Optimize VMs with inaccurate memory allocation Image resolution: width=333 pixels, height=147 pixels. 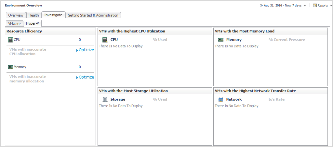point(85,77)
